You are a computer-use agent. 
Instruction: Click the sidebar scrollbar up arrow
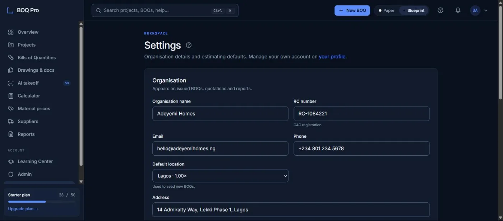[x=81, y=24]
